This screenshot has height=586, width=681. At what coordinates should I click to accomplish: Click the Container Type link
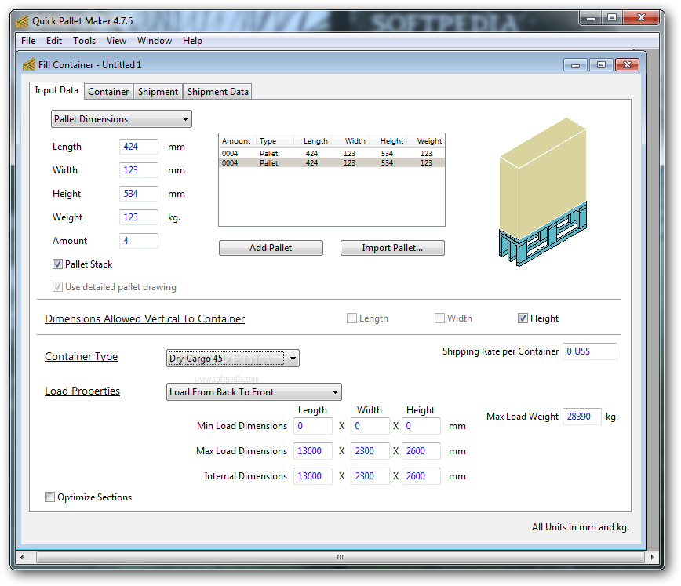[x=81, y=357]
